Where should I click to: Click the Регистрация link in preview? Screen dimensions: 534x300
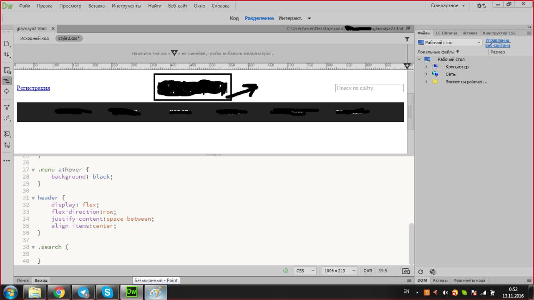[33, 88]
